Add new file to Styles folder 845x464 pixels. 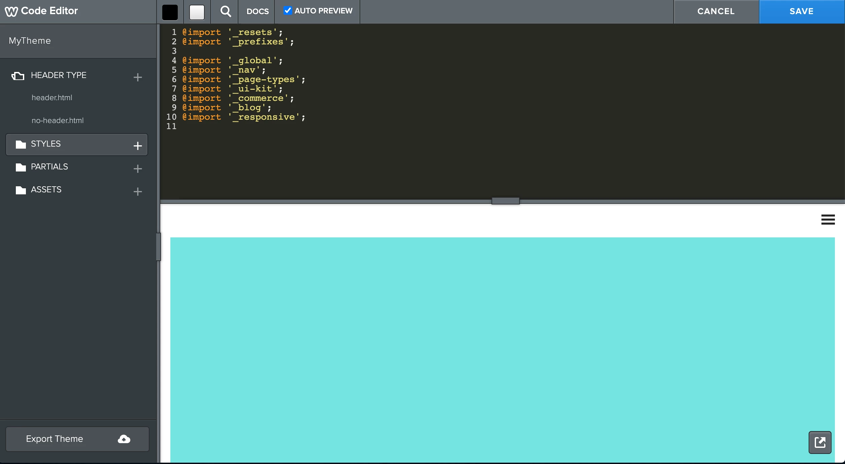pyautogui.click(x=137, y=146)
